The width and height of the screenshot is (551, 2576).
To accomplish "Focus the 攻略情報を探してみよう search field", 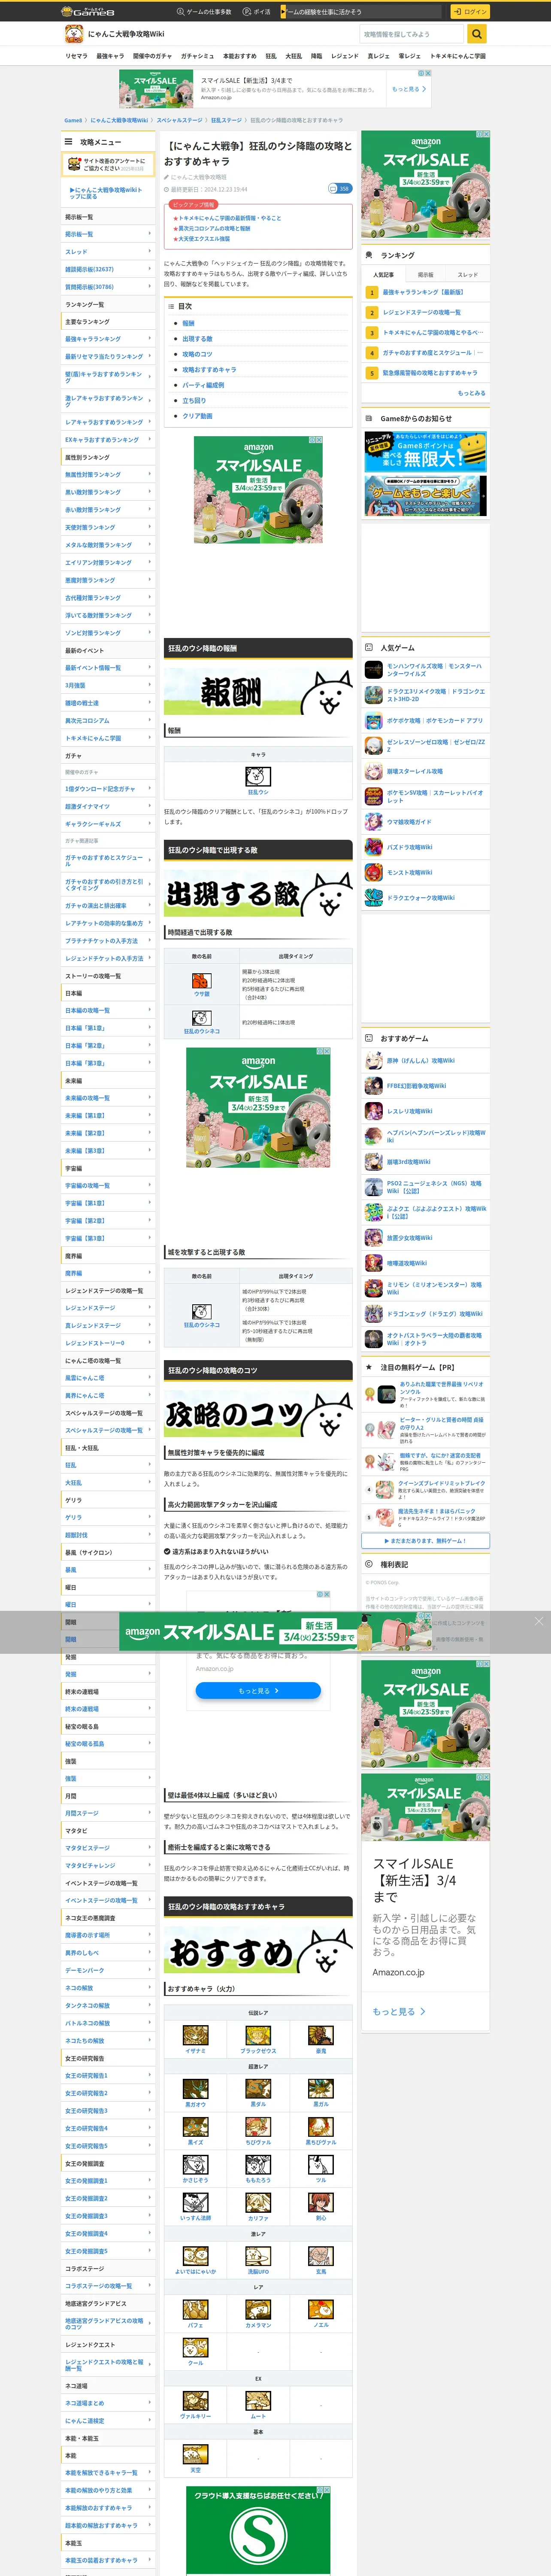I will (x=413, y=34).
